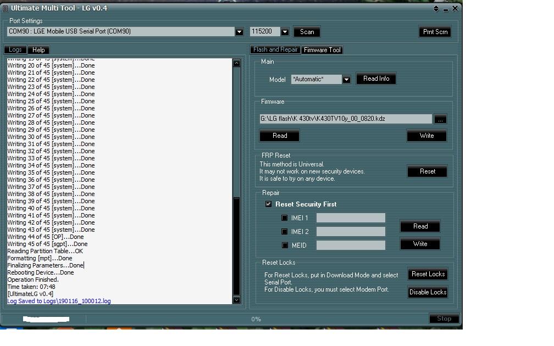Close the Ultimate Multi Tool window

click(455, 8)
